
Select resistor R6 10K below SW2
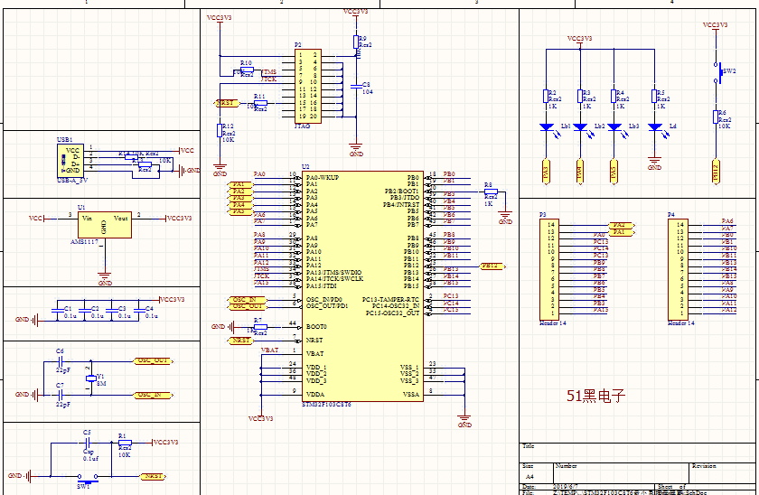point(716,117)
